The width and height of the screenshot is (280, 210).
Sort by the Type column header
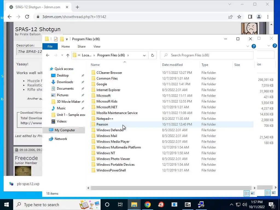(x=216, y=65)
